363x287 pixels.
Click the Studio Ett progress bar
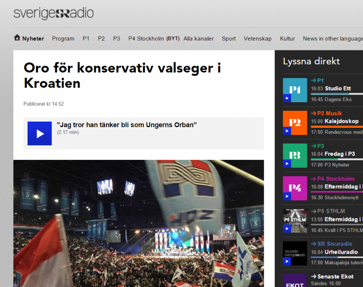tap(337, 94)
